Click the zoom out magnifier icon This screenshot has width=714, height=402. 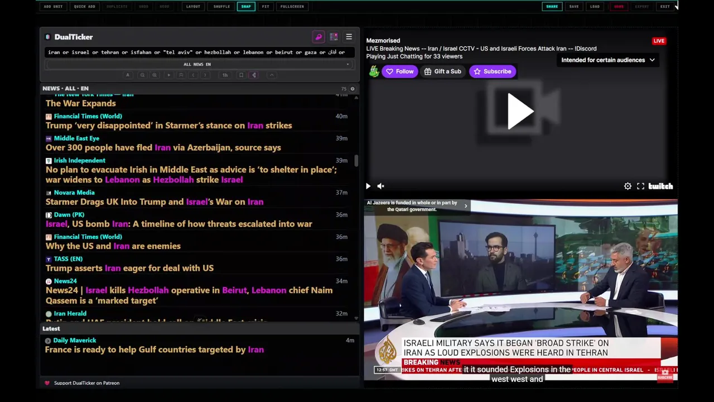pyautogui.click(x=142, y=75)
